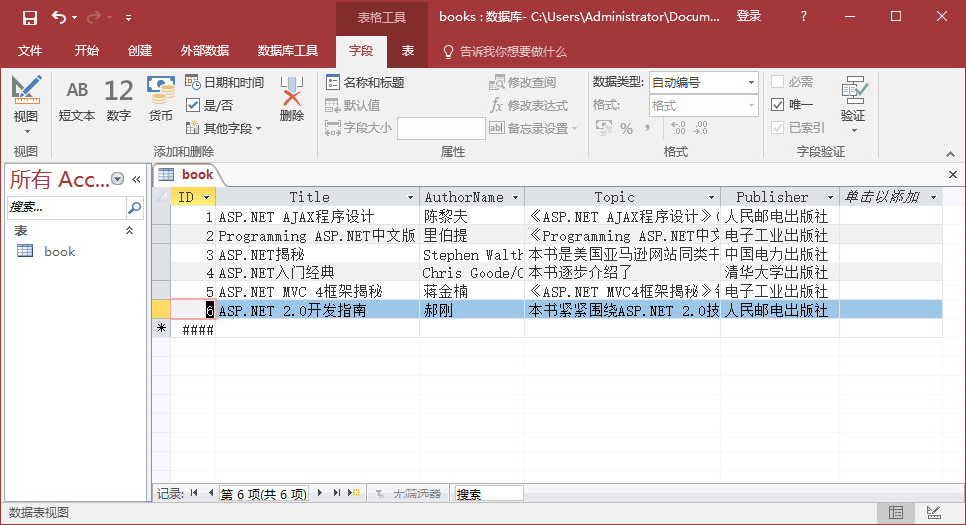Click the Delete field icon
966x525 pixels.
click(x=291, y=101)
